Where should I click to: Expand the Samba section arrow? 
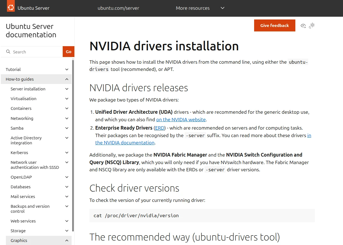pyautogui.click(x=67, y=128)
